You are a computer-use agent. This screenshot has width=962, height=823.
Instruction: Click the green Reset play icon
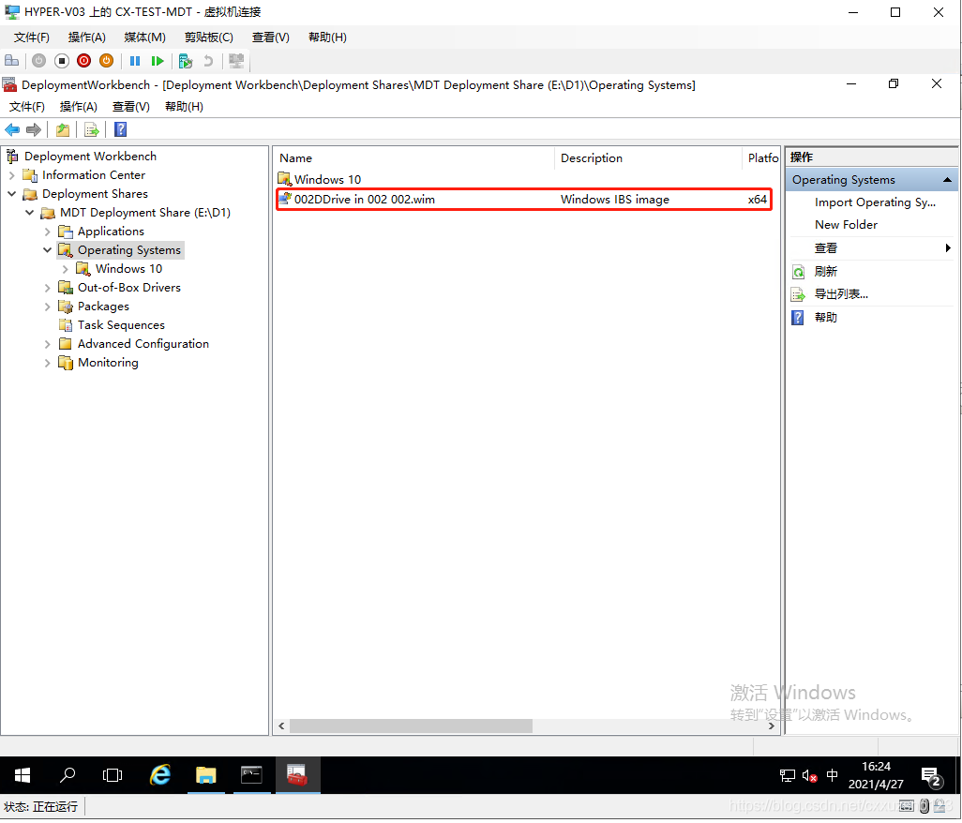click(158, 61)
